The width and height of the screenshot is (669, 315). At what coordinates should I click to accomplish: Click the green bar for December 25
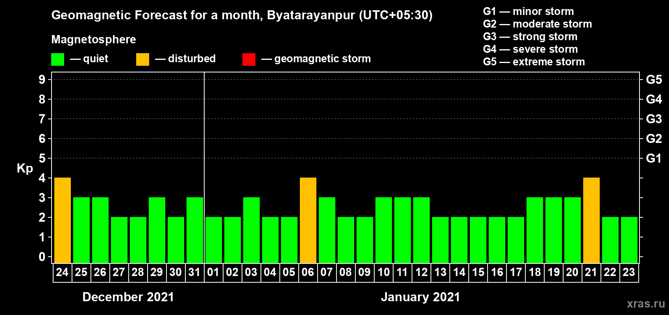pyautogui.click(x=81, y=230)
